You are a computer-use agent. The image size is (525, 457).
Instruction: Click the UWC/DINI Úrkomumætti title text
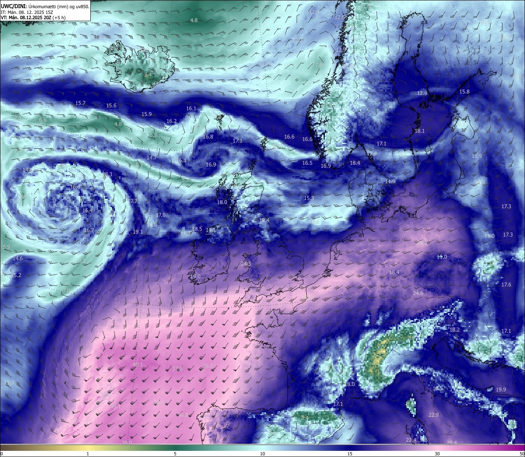[45, 6]
